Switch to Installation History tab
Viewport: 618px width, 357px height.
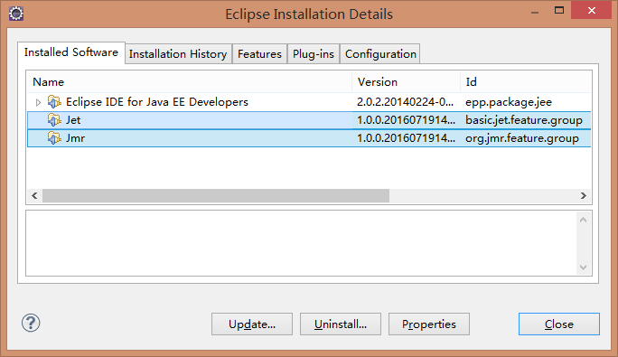pos(178,53)
